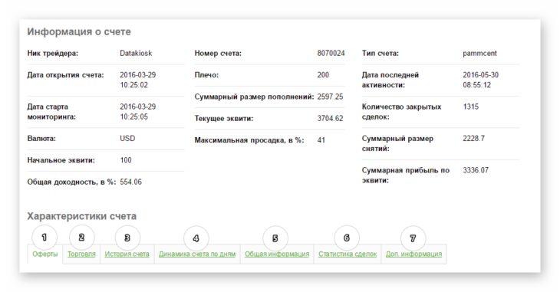The width and height of the screenshot is (560, 292).
Task: Switch to the Доп. информация tab
Action: 413,254
